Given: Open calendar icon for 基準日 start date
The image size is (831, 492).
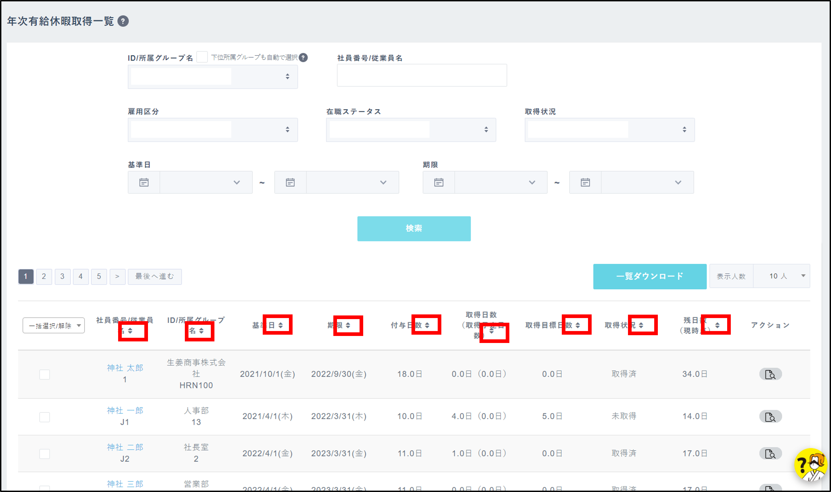Looking at the screenshot, I should click(144, 182).
